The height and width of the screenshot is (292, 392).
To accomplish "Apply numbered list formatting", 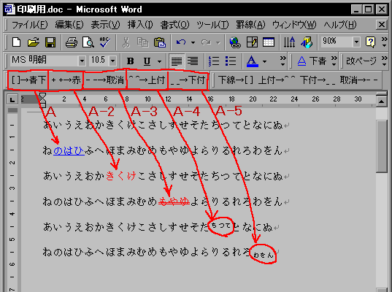I will [214, 61].
